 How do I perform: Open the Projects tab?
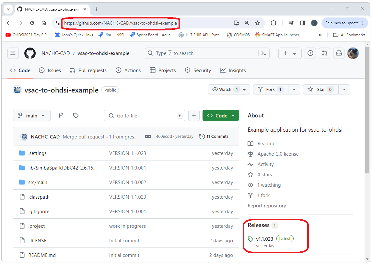point(163,70)
